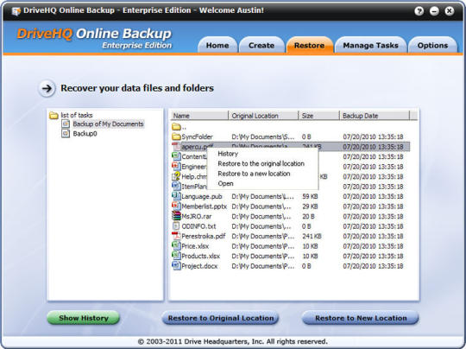Select the list of tasks tree root
Image resolution: width=466 pixels, height=349 pixels.
[77, 115]
